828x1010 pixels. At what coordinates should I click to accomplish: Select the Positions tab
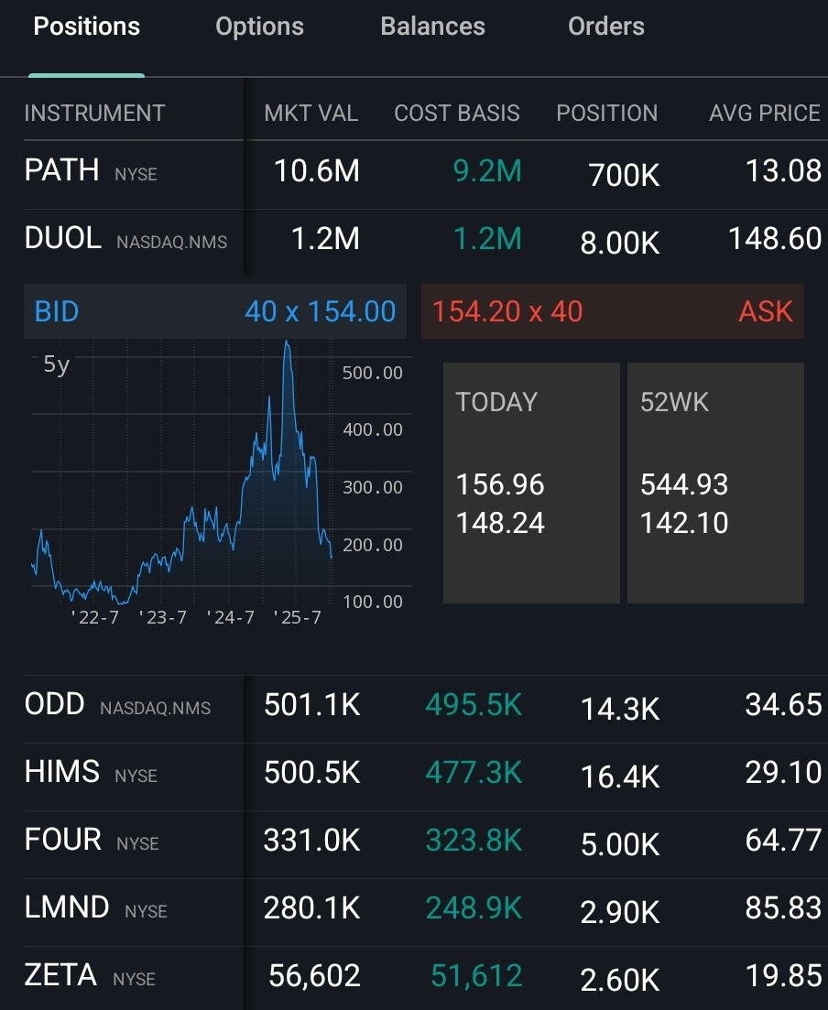point(86,27)
